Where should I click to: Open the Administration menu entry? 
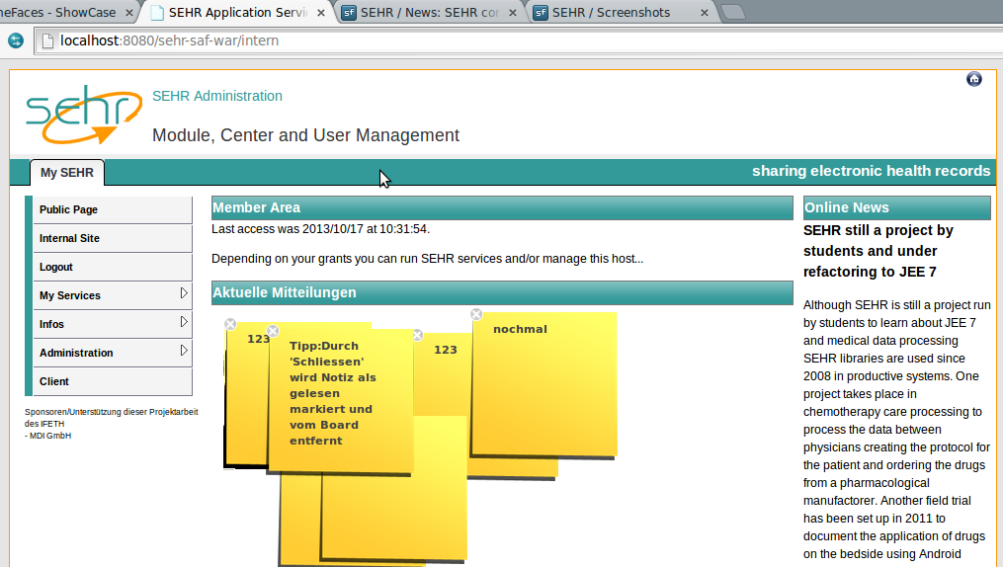(113, 353)
